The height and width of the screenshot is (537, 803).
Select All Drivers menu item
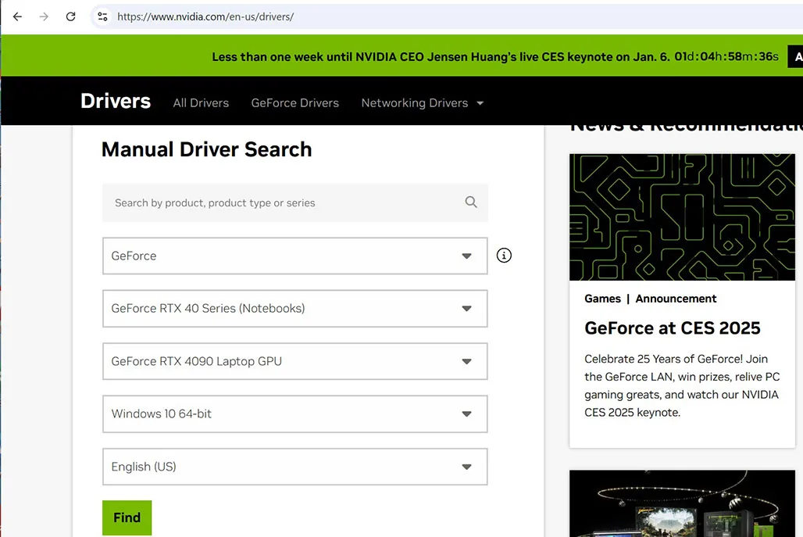[201, 103]
